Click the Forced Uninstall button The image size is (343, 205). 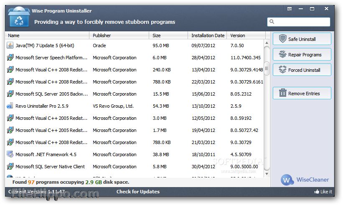coord(302,70)
